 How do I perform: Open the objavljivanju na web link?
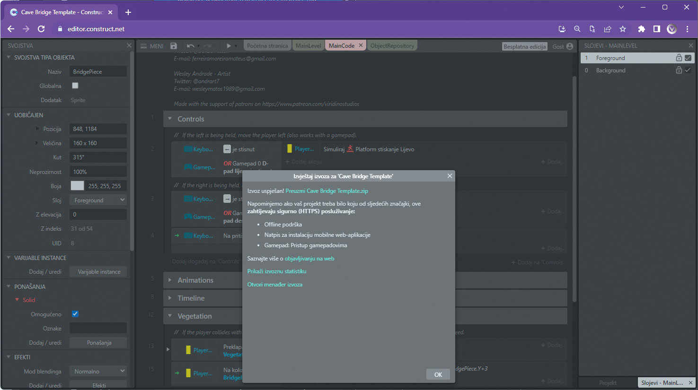click(x=309, y=259)
